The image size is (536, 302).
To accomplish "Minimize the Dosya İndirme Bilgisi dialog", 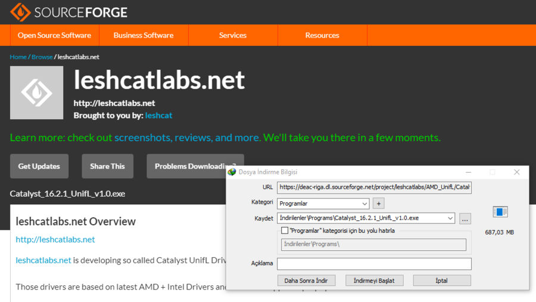I will [469, 172].
